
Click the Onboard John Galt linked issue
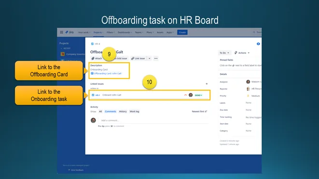(111, 95)
